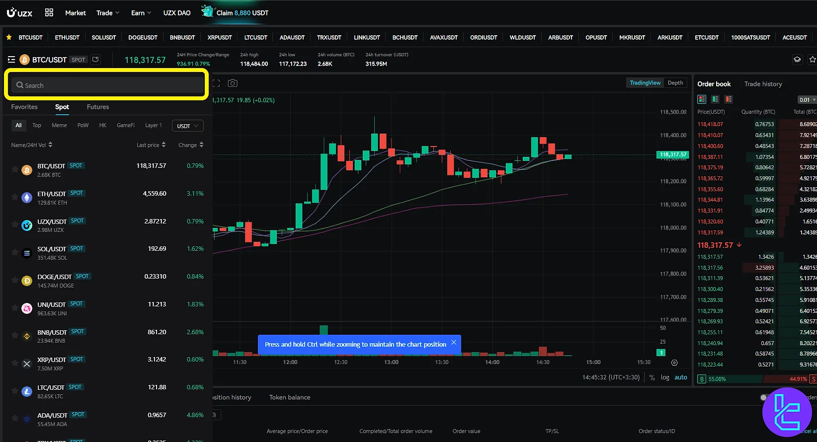817x442 pixels.
Task: Toggle log scale on chart
Action: 665,377
